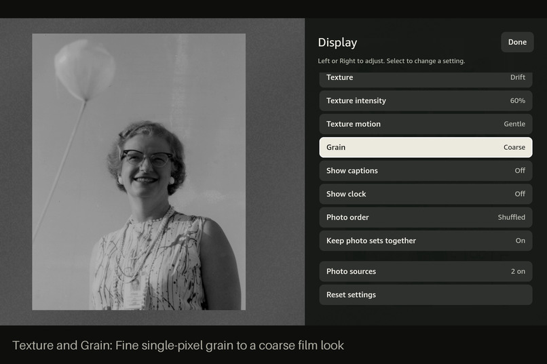547x364 pixels.
Task: Click the 'Texture and Grain' caption text
Action: (178, 345)
